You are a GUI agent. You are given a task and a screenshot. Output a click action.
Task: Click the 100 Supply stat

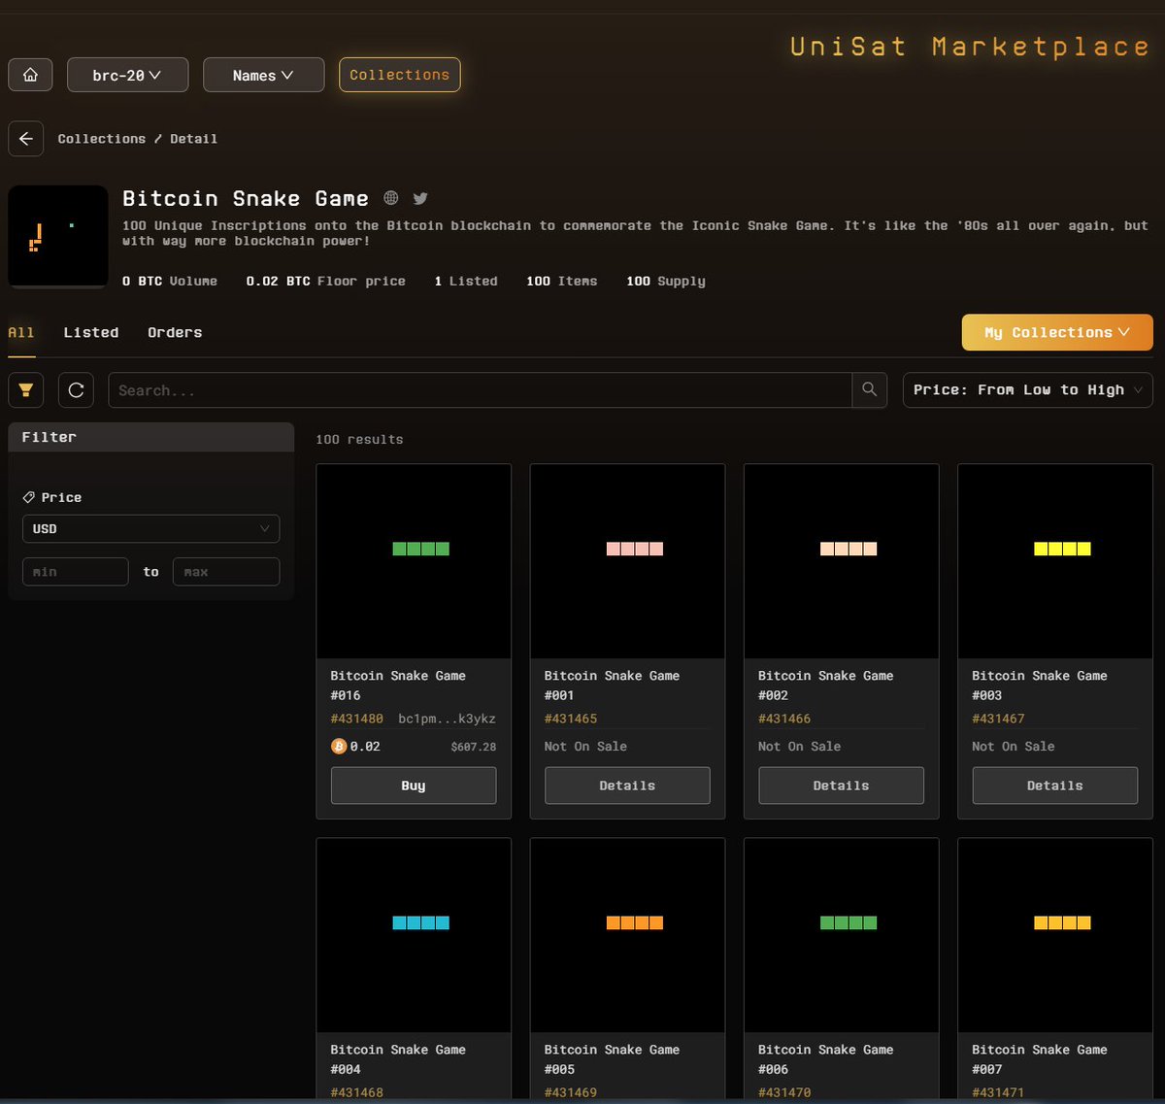coord(666,281)
